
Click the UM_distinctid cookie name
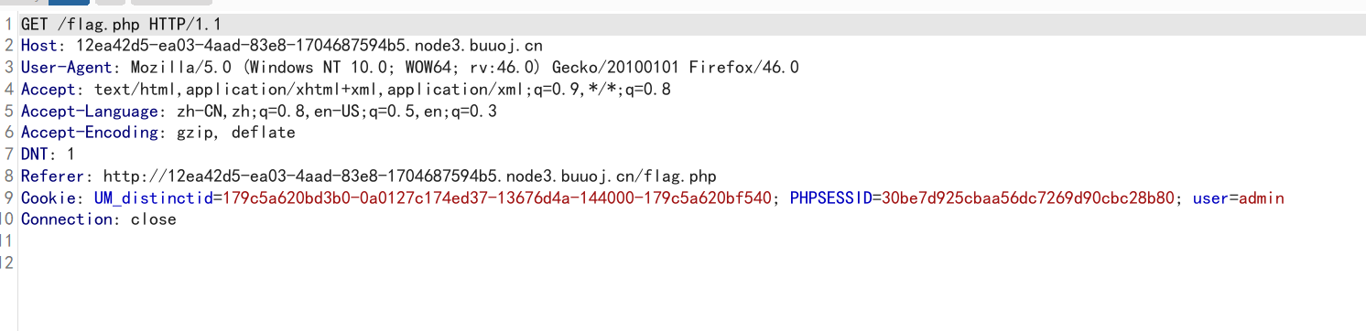point(153,198)
